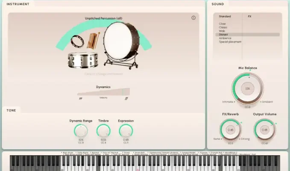The height and width of the screenshot is (171, 290).
Task: Open the Unpitched Percussion (all) title
Action: (x=103, y=18)
